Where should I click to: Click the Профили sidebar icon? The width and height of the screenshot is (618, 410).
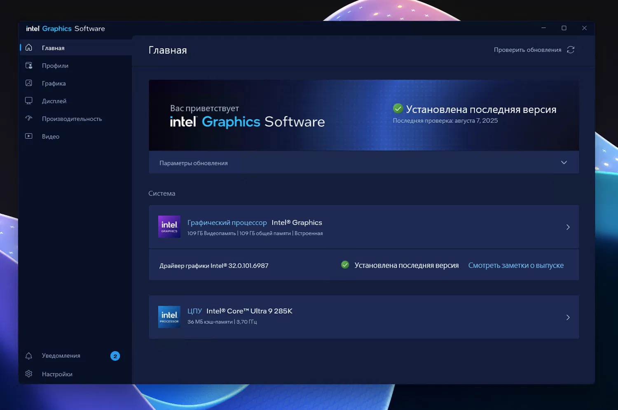point(29,65)
